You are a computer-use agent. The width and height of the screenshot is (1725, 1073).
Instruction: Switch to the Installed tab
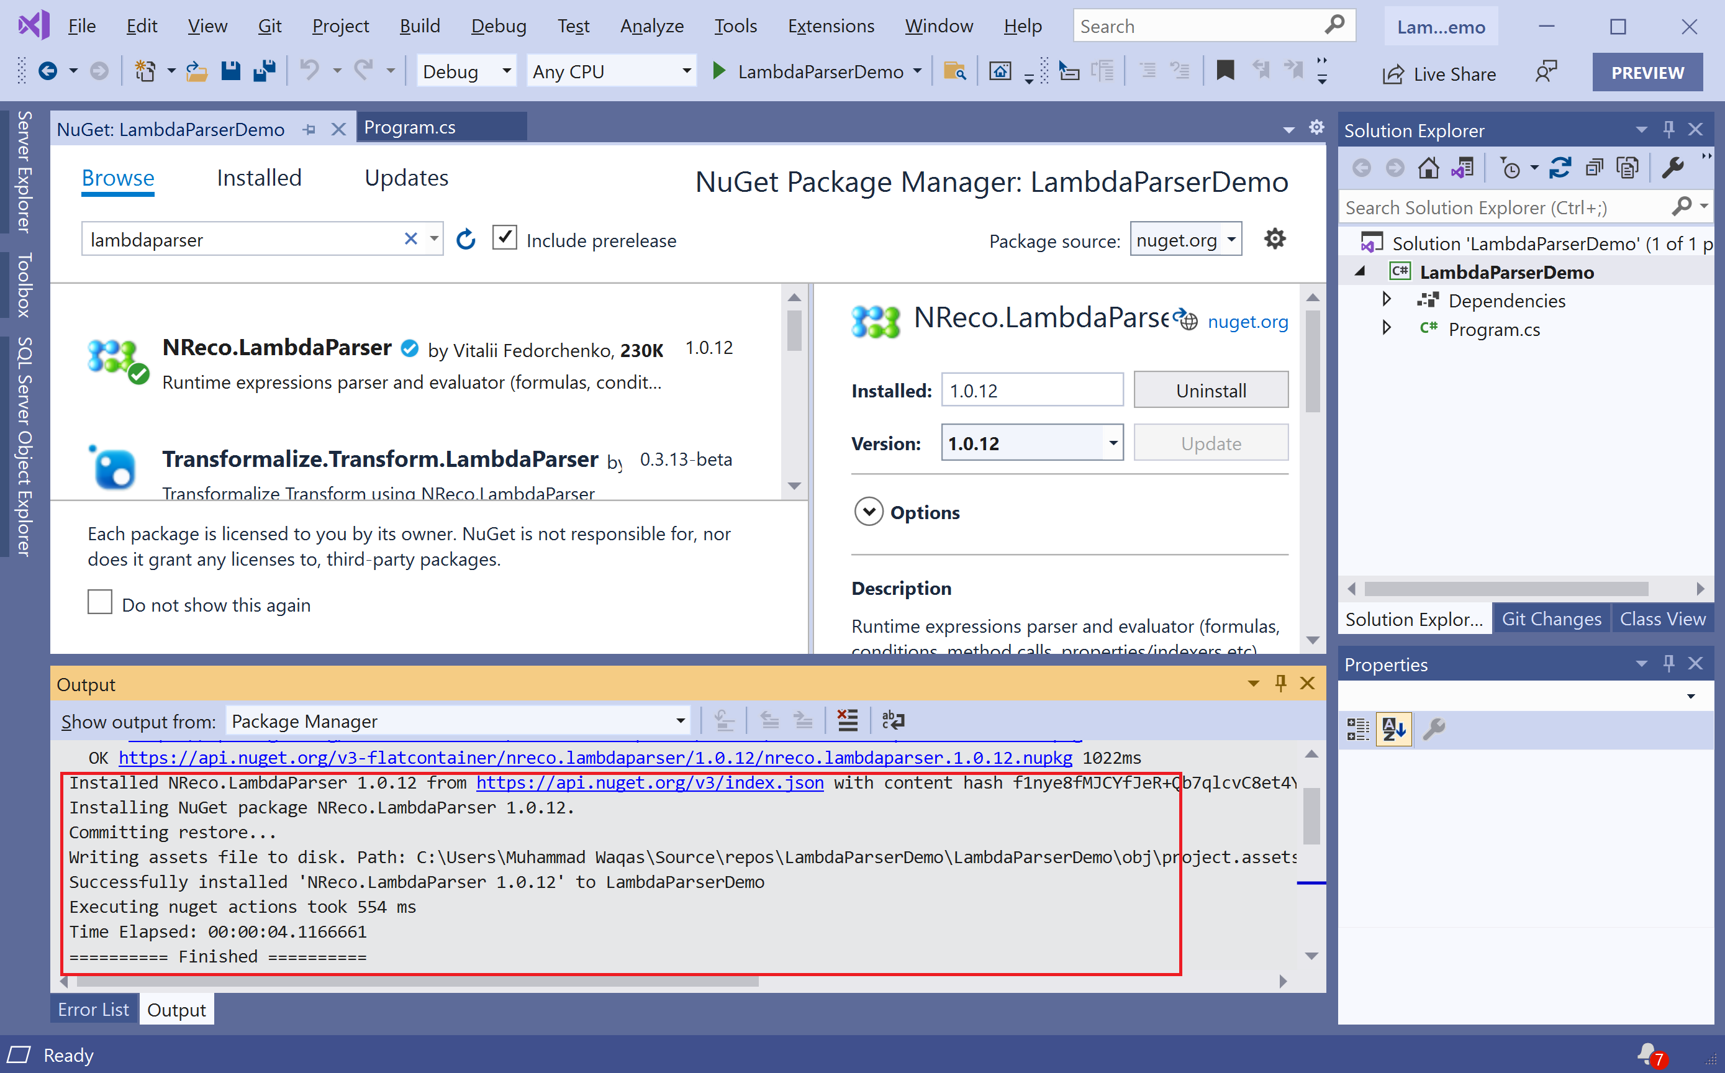click(259, 178)
